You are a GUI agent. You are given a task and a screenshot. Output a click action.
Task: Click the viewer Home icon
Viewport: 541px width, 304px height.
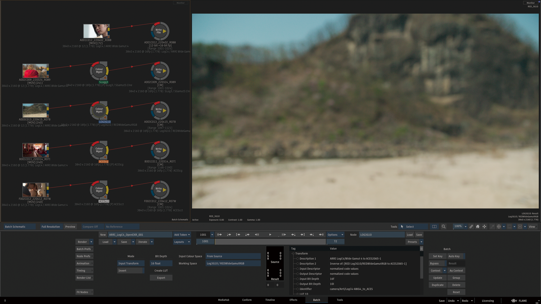(x=478, y=227)
